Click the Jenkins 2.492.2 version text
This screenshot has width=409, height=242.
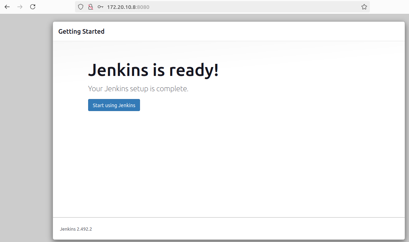(76, 229)
